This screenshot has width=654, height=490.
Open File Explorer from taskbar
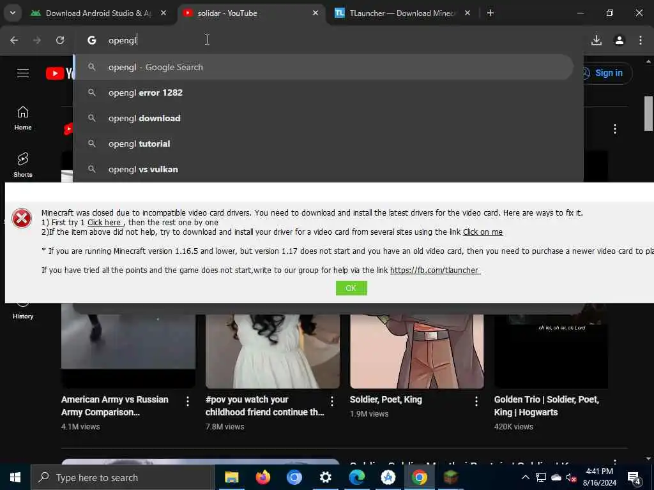[x=231, y=477]
